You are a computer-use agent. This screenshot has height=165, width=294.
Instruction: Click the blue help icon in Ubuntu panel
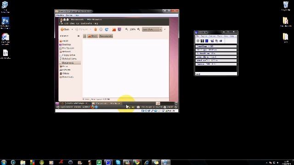tap(96, 107)
